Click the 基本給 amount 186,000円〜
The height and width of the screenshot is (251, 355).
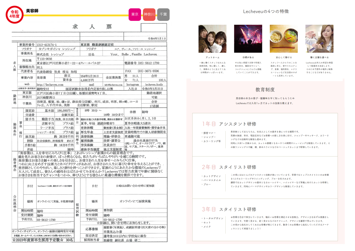[x=65, y=111]
